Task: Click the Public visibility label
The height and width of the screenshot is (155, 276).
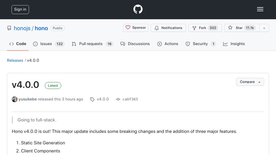Action: click(57, 28)
